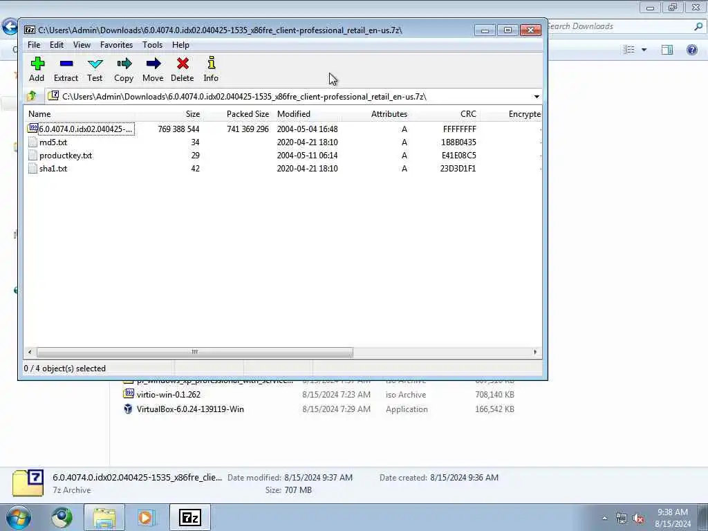Click the Explorer search magnifier icon
708x531 pixels.
coord(698,27)
